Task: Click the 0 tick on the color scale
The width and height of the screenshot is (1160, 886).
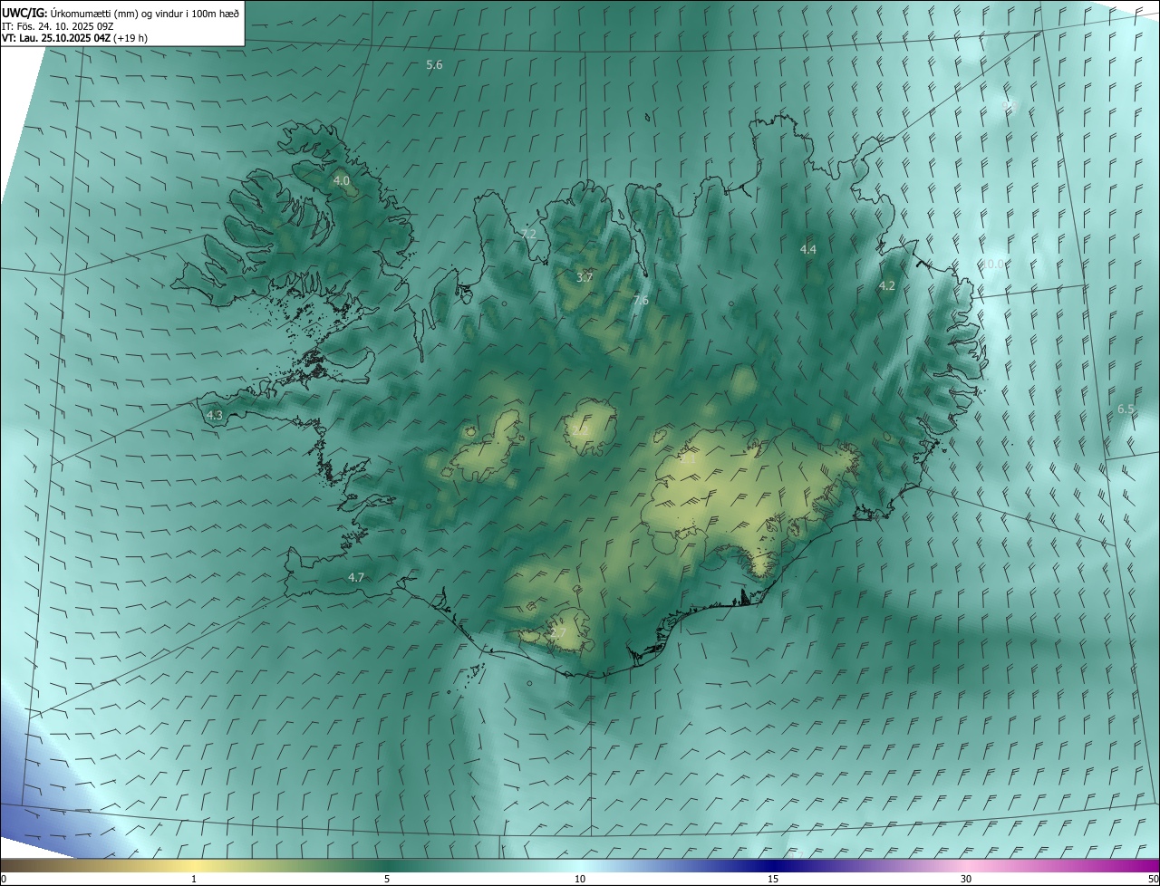Action: 4,879
